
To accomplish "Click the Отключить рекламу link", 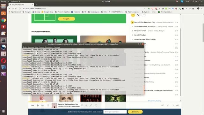I will [x=154, y=101].
